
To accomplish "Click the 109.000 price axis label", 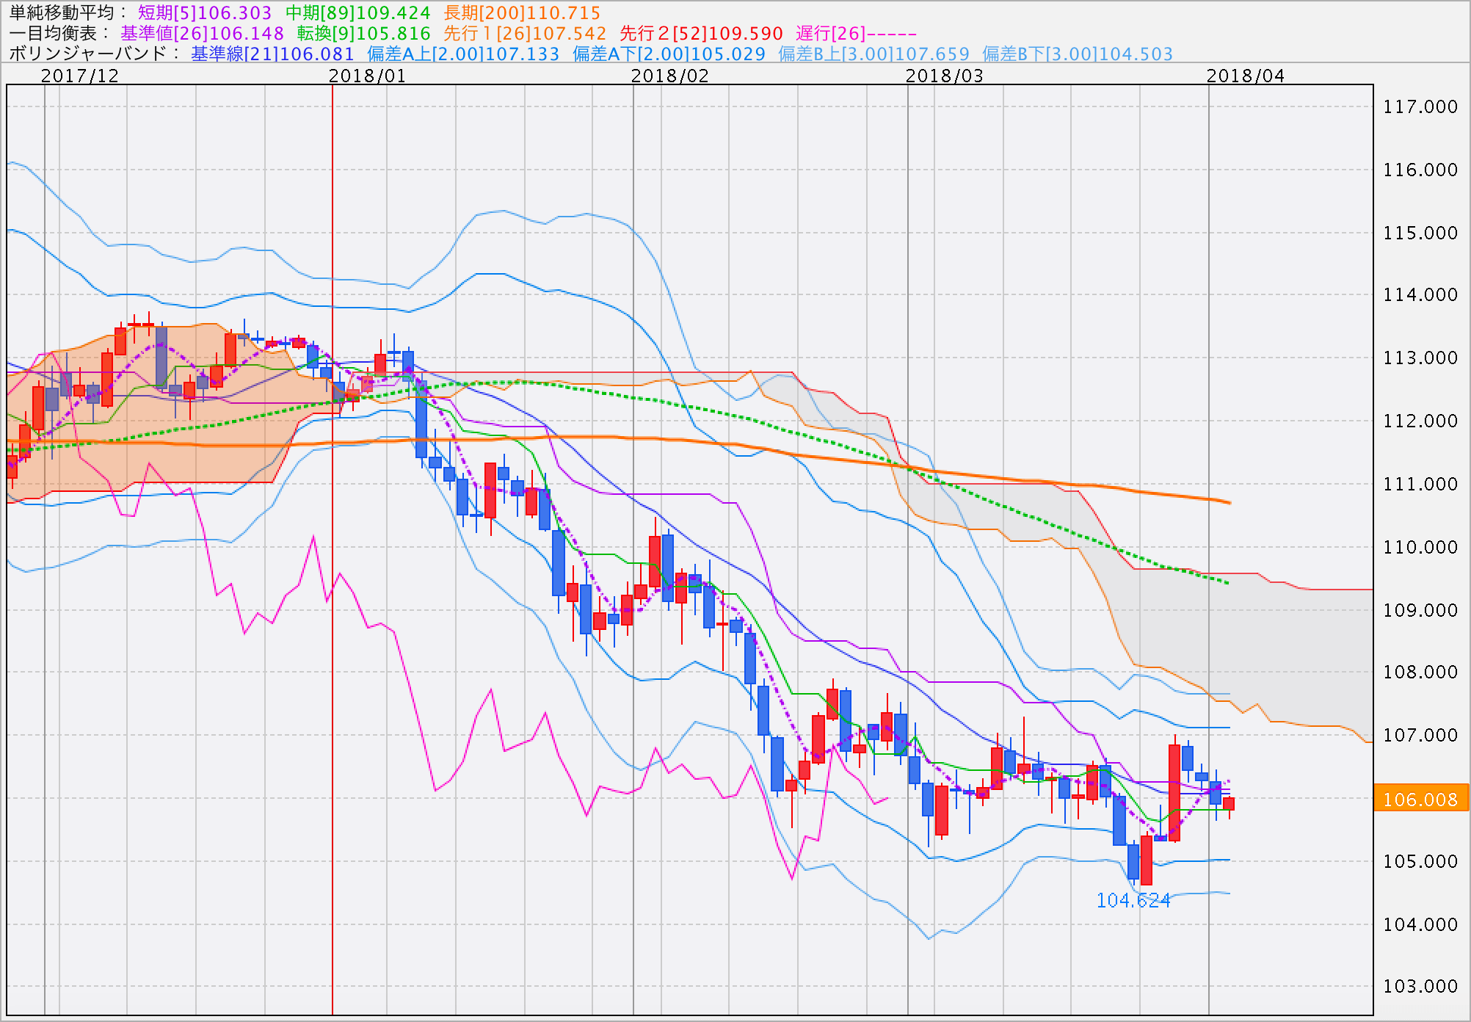I will (1420, 610).
